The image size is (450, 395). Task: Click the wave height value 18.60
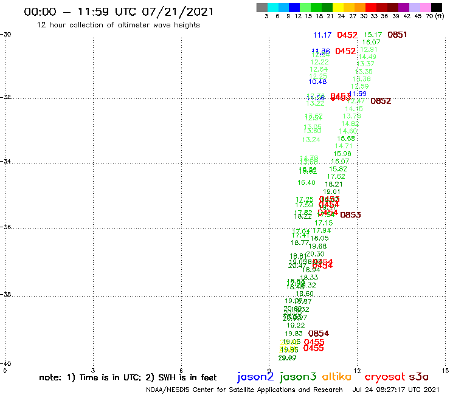[x=305, y=294]
